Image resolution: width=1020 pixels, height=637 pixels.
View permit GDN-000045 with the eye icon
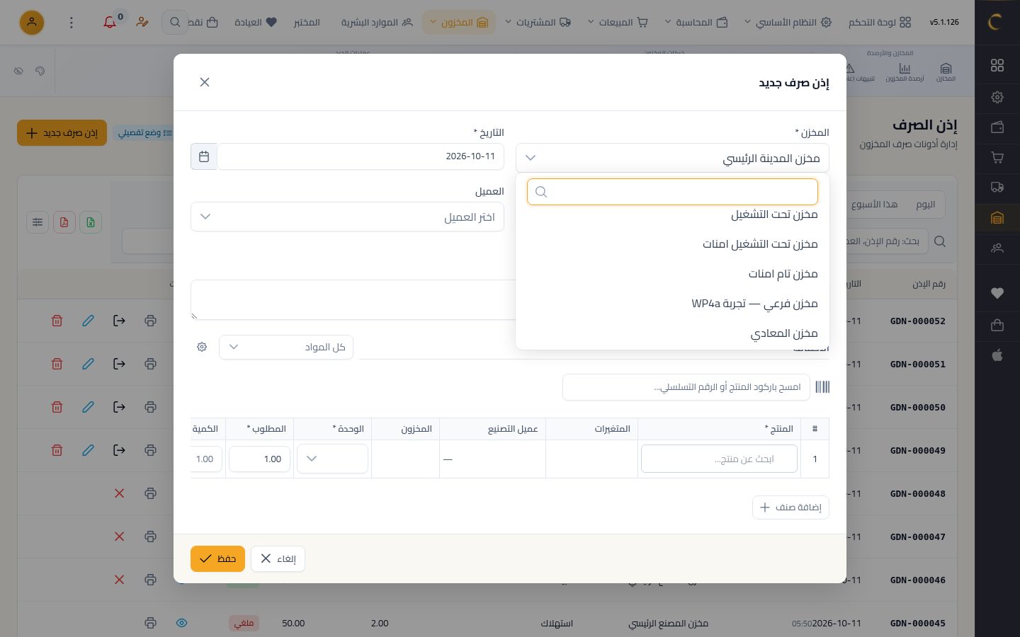pos(181,623)
